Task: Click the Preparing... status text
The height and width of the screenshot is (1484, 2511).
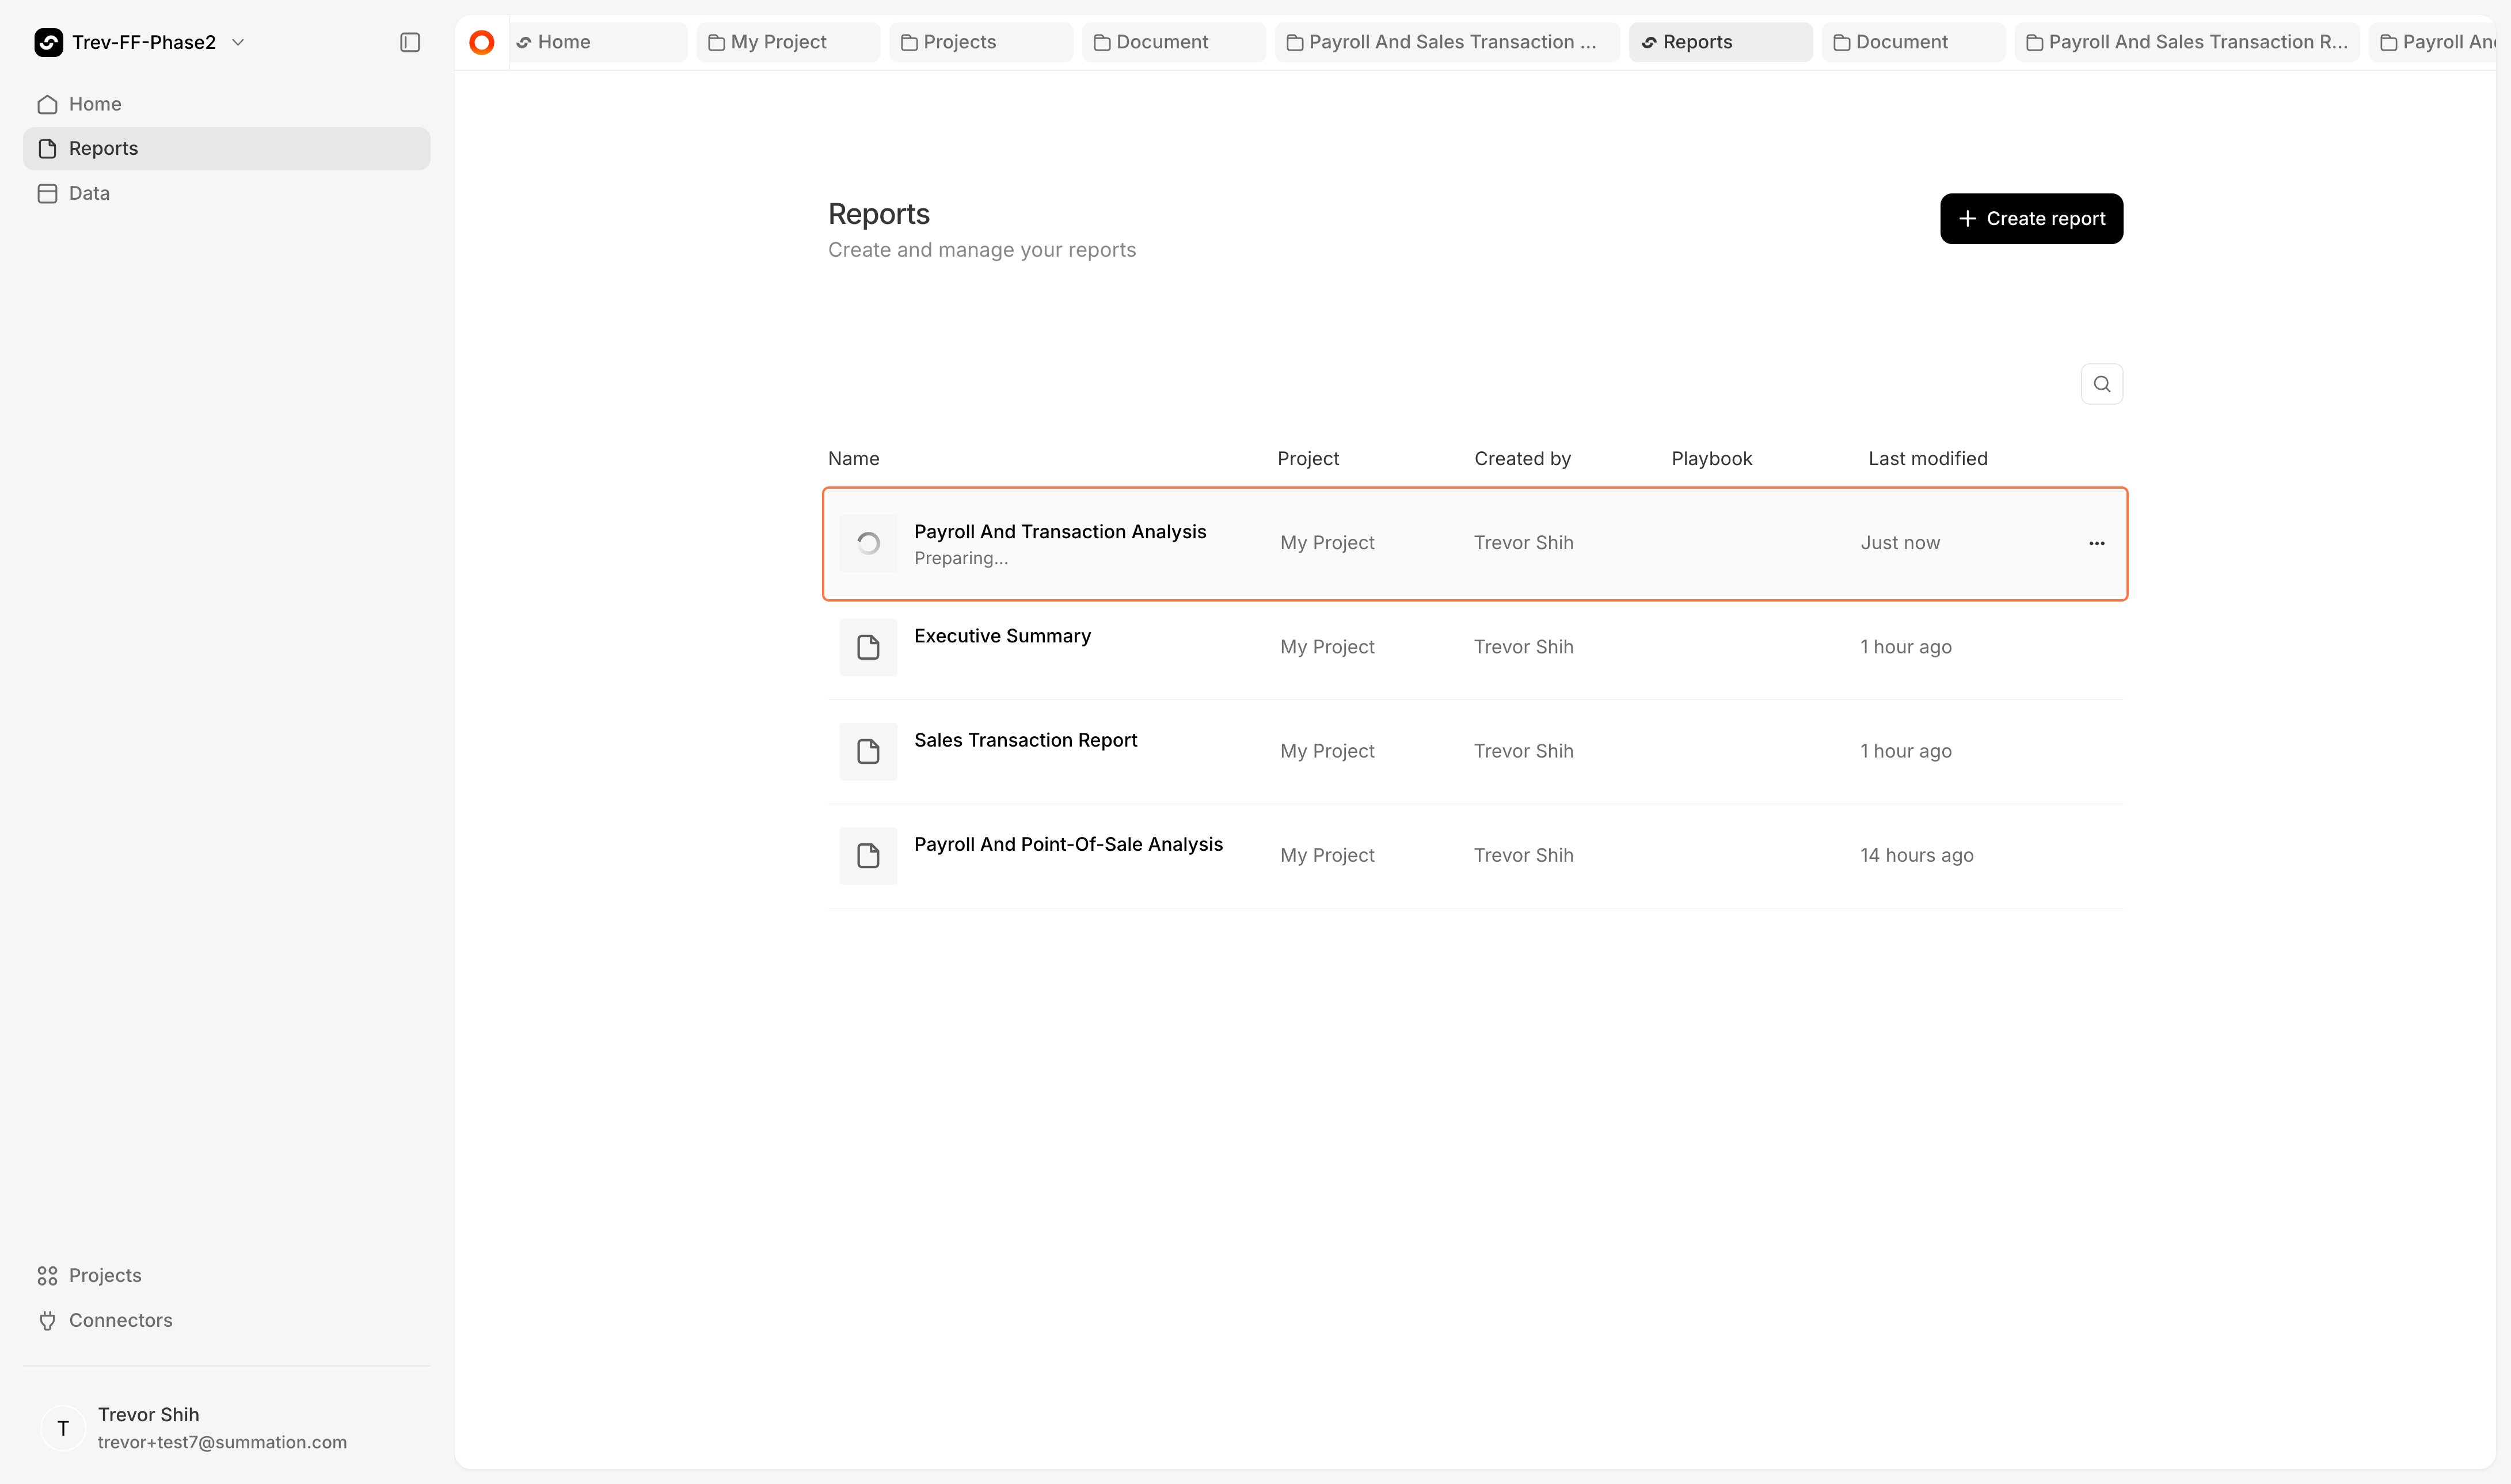Action: pyautogui.click(x=961, y=558)
